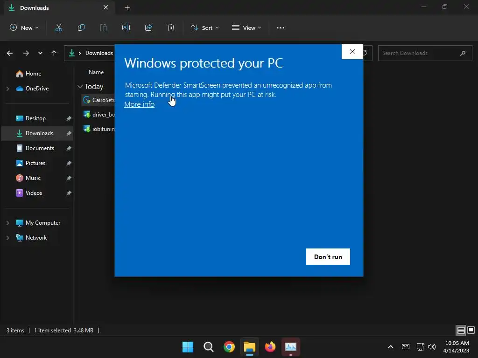Go forward with the right arrow
Image resolution: width=478 pixels, height=358 pixels.
[26, 53]
